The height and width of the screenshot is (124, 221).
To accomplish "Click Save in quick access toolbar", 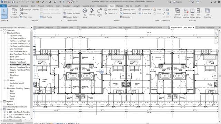I will coord(13,2).
